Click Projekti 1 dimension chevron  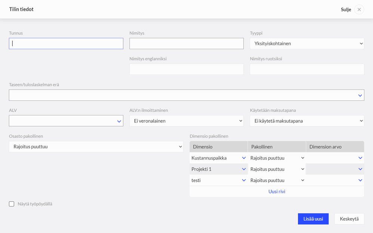coord(244,169)
